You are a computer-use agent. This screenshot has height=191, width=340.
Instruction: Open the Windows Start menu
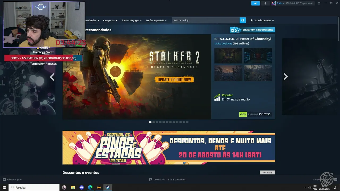4,188
